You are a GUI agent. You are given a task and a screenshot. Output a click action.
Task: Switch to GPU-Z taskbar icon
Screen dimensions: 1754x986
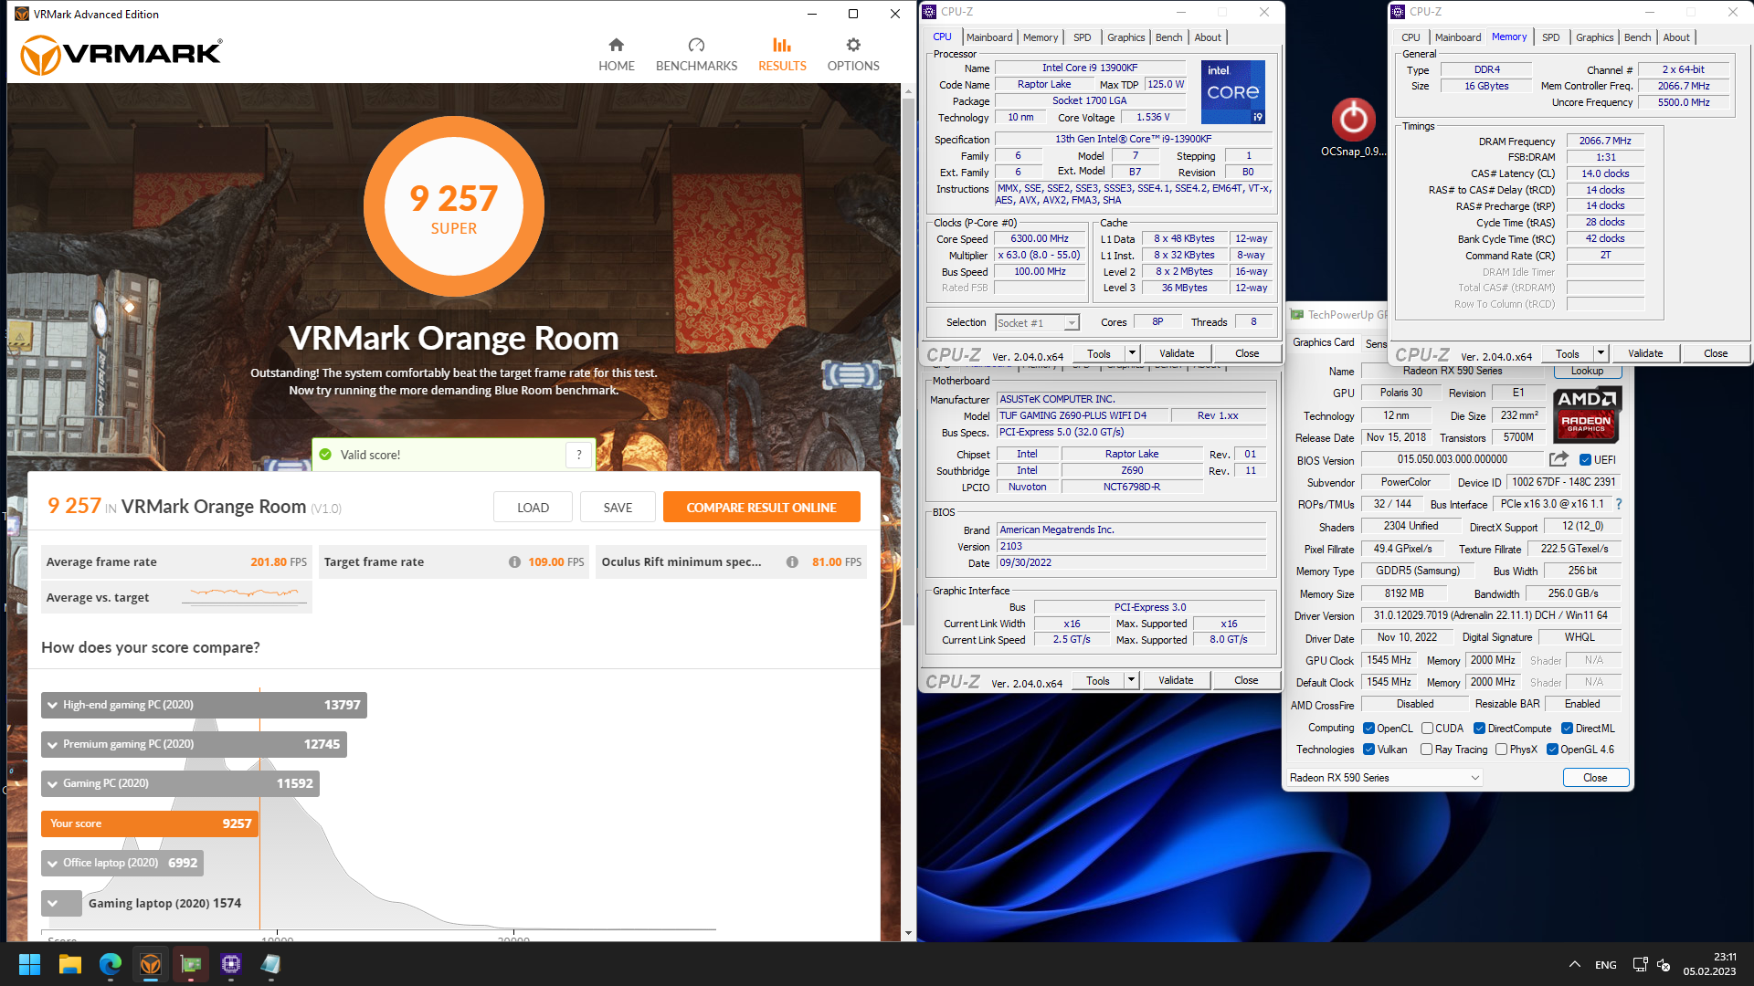191,964
